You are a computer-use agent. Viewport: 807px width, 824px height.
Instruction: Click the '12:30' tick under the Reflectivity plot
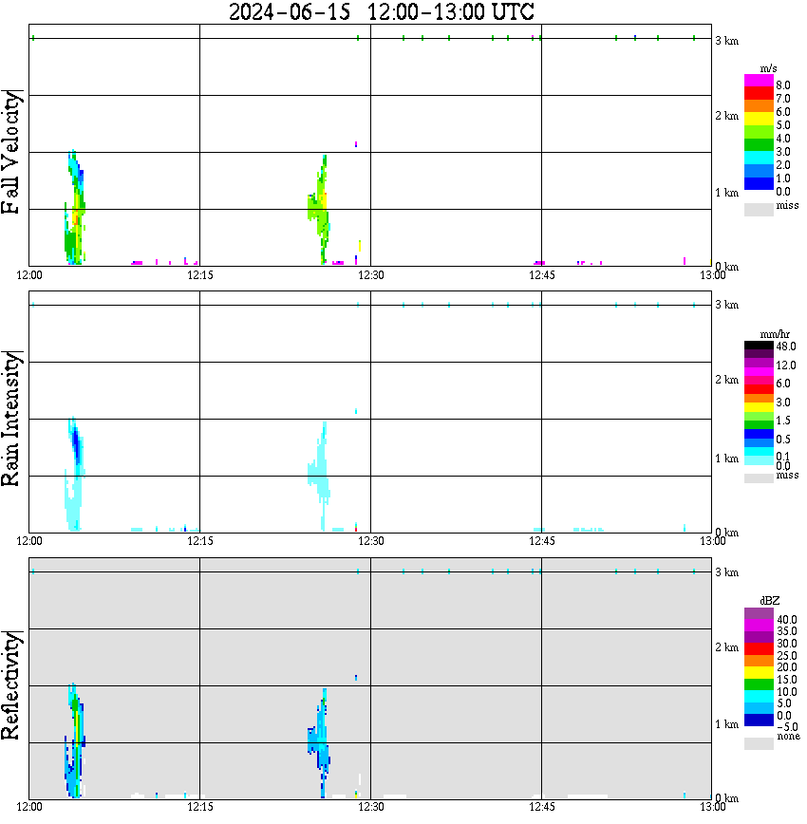tap(370, 807)
